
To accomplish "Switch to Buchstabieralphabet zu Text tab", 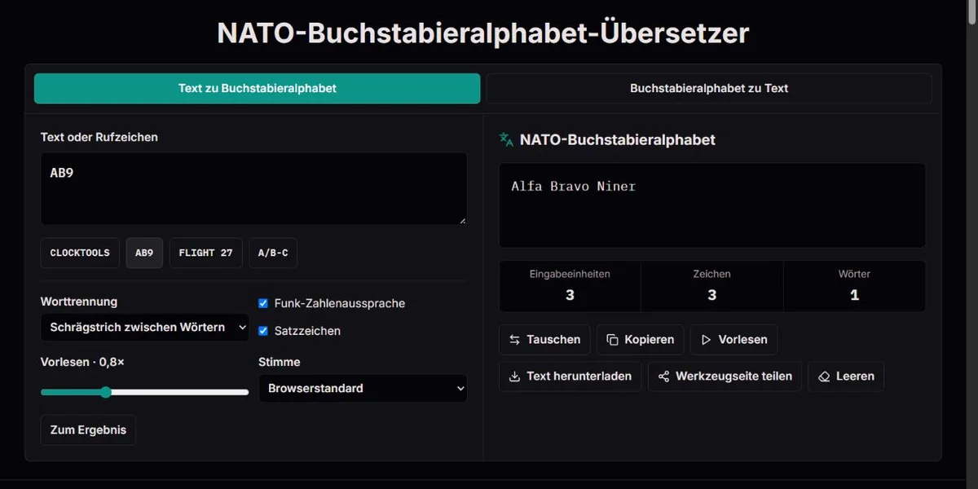I will tap(709, 88).
